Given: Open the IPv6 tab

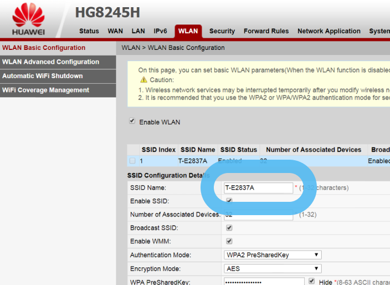Looking at the screenshot, I should click(x=160, y=31).
